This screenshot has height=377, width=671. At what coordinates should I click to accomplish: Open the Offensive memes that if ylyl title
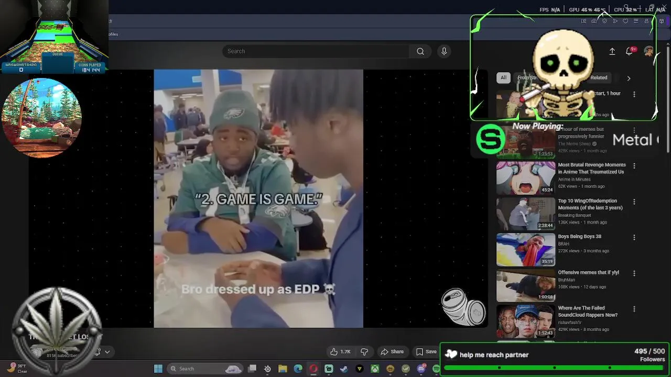[588, 272]
